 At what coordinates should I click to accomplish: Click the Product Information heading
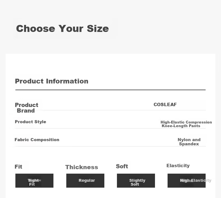coord(51,81)
